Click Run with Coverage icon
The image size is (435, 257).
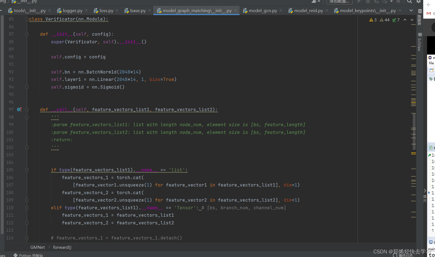tap(377, 1)
